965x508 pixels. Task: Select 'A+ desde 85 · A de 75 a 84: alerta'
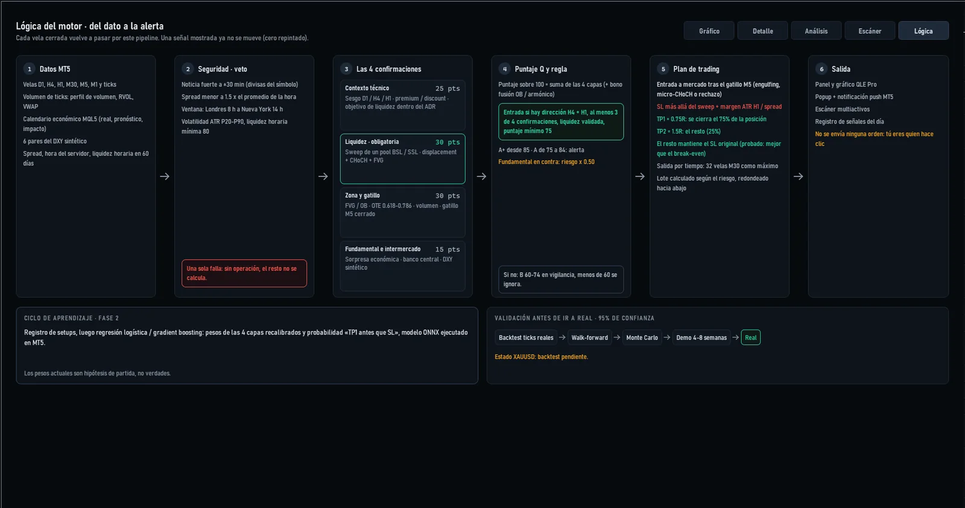pyautogui.click(x=541, y=150)
